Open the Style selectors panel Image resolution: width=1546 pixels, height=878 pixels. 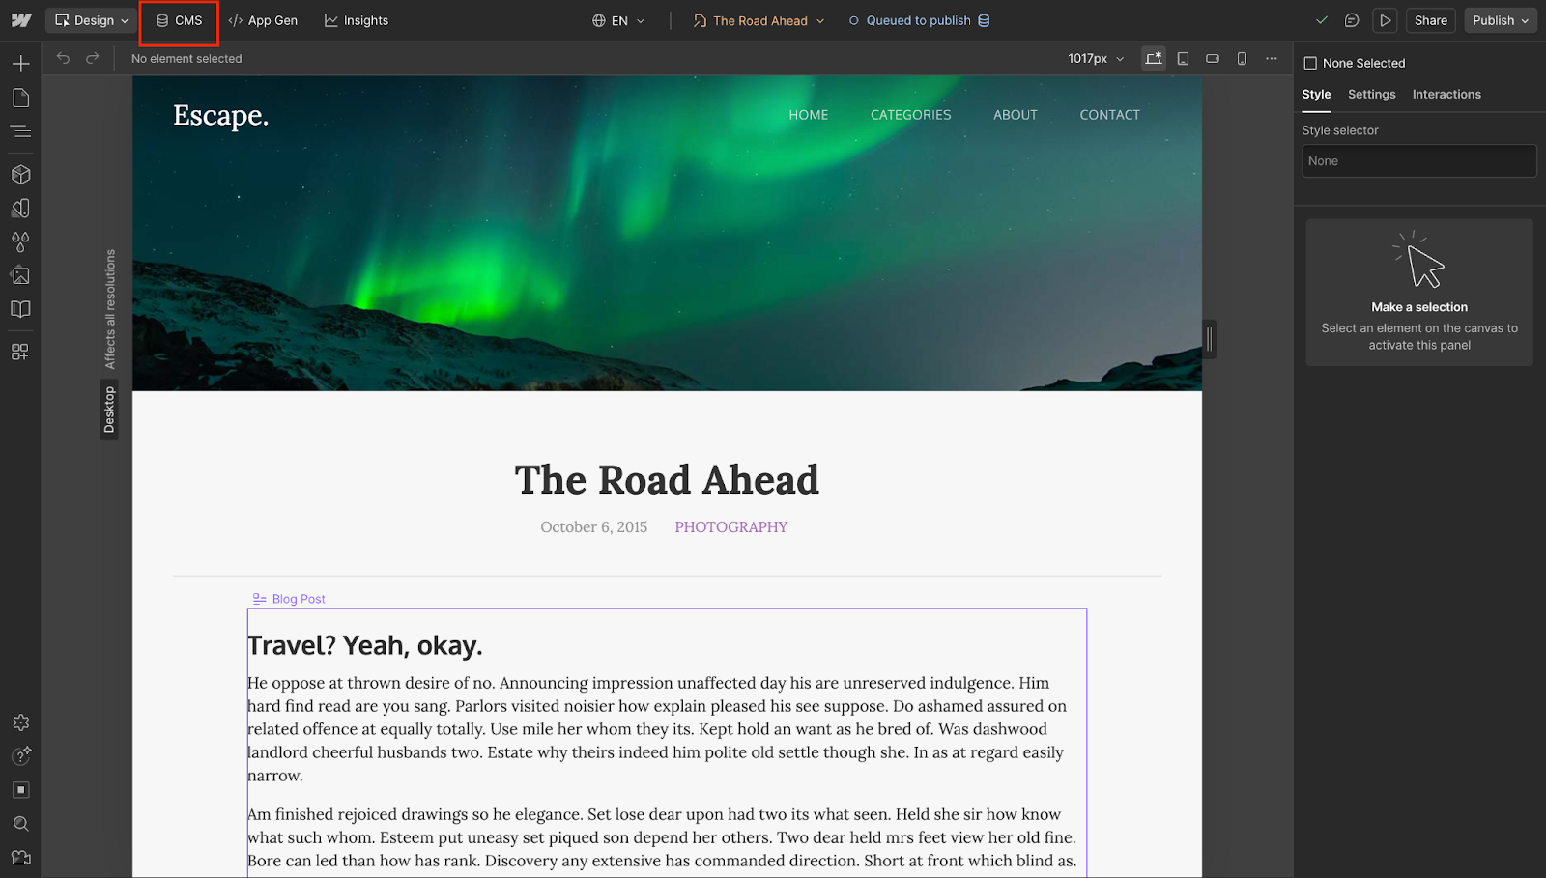point(20,209)
